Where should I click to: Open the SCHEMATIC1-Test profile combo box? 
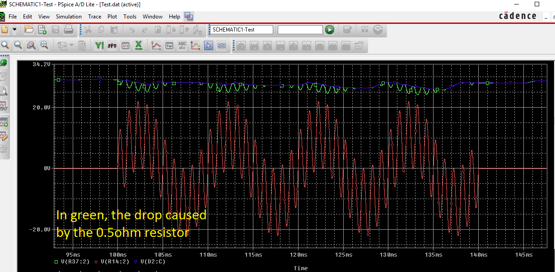242,30
